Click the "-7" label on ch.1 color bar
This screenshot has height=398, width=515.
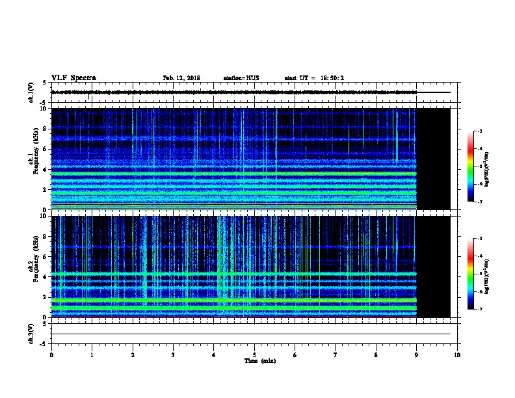point(479,202)
